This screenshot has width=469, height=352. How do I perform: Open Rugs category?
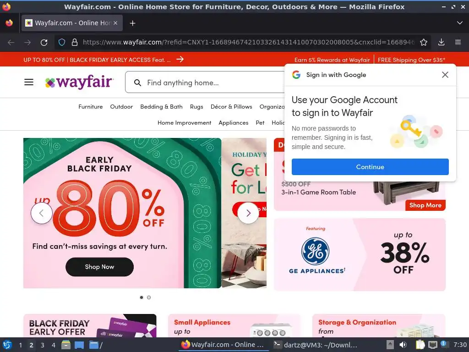click(x=196, y=107)
